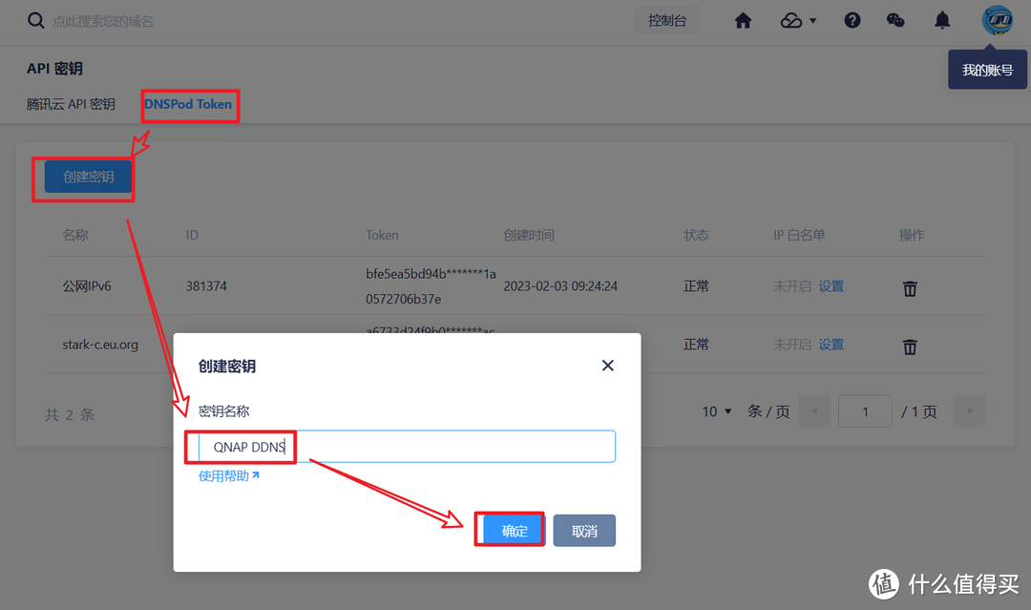Open the cloud dropdown menu icon
Screen dimensions: 1031x610
click(798, 21)
